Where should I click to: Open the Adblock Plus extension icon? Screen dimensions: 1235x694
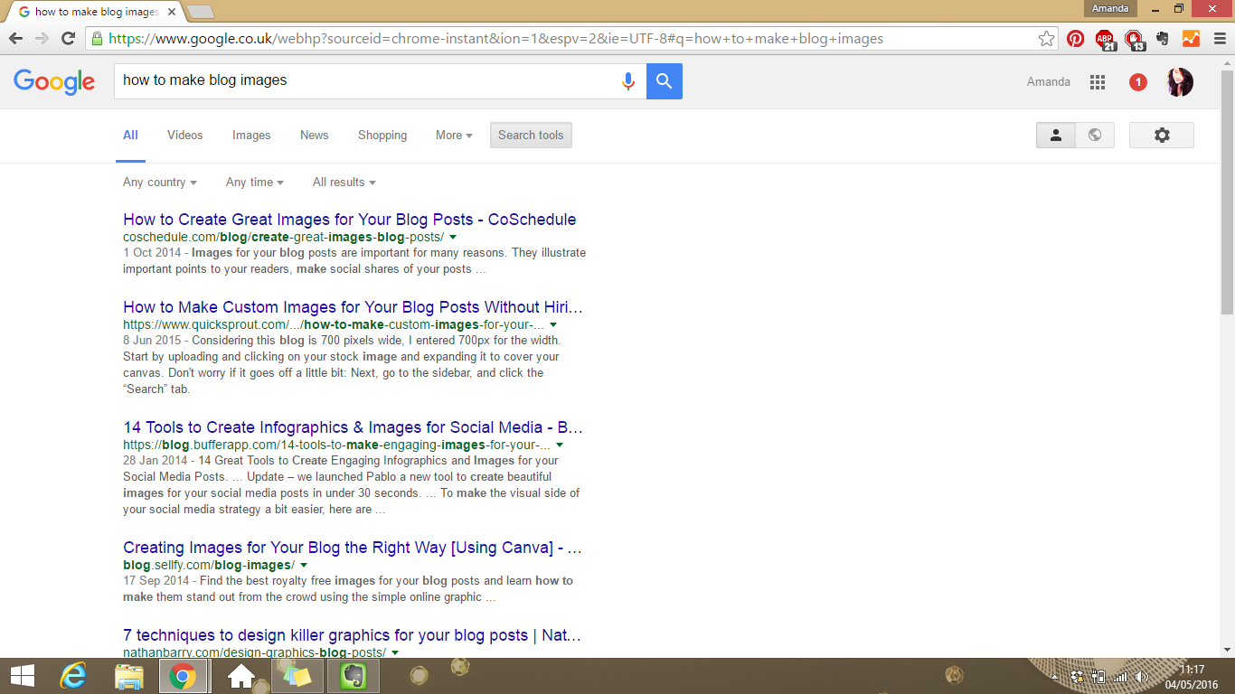point(1105,39)
